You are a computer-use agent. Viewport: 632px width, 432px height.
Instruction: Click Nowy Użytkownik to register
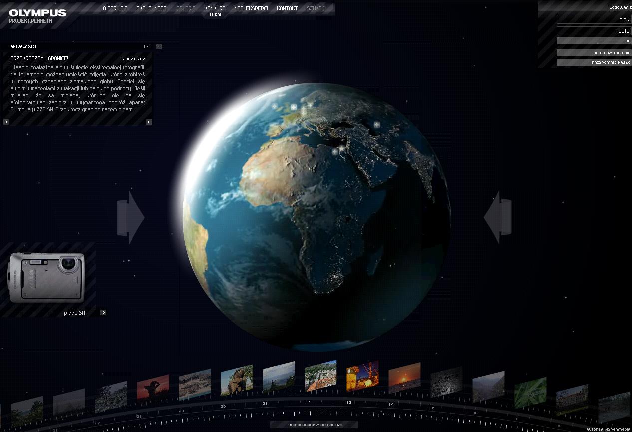point(594,53)
